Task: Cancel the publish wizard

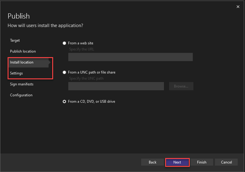Action: (226, 162)
